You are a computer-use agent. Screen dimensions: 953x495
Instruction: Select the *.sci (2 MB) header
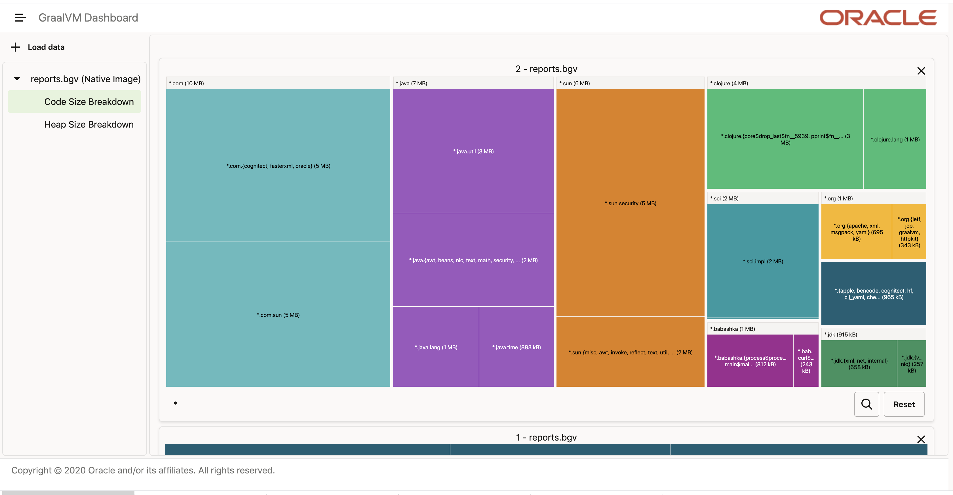(762, 198)
